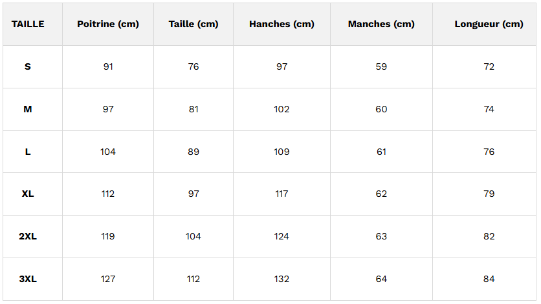
Task: Select the Hanches (cm) header
Action: coord(282,24)
